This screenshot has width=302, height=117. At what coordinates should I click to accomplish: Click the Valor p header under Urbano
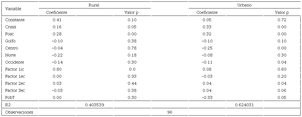pyautogui.click(x=282, y=12)
